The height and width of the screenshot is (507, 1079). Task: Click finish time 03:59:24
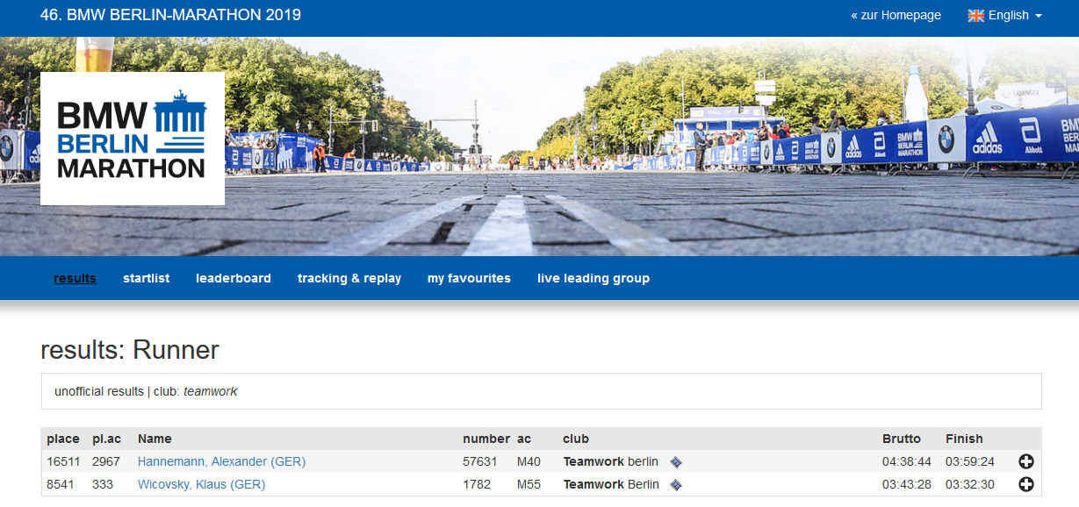[x=970, y=461]
